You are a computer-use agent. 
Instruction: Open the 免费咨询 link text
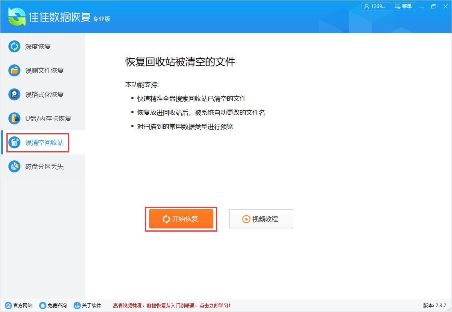[57, 305]
